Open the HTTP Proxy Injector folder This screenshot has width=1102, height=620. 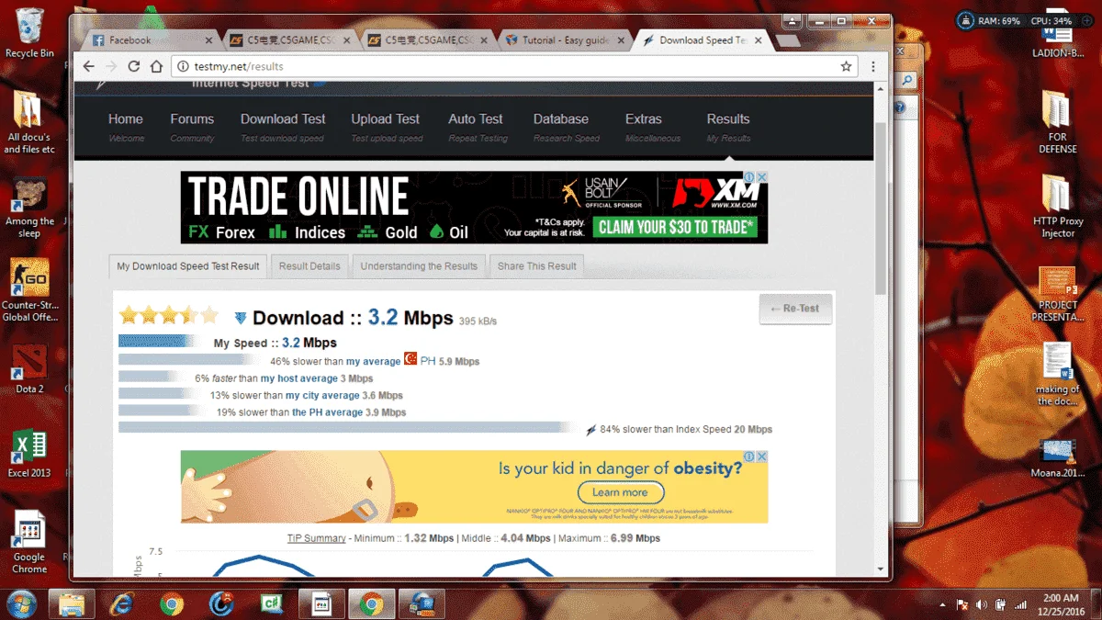1058,208
